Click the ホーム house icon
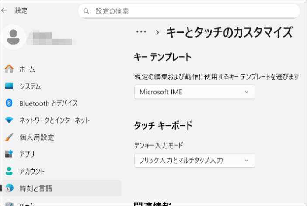307x206 pixels. pyautogui.click(x=9, y=69)
